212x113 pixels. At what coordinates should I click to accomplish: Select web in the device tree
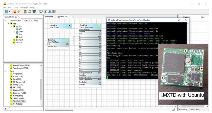pyautogui.click(x=21, y=37)
